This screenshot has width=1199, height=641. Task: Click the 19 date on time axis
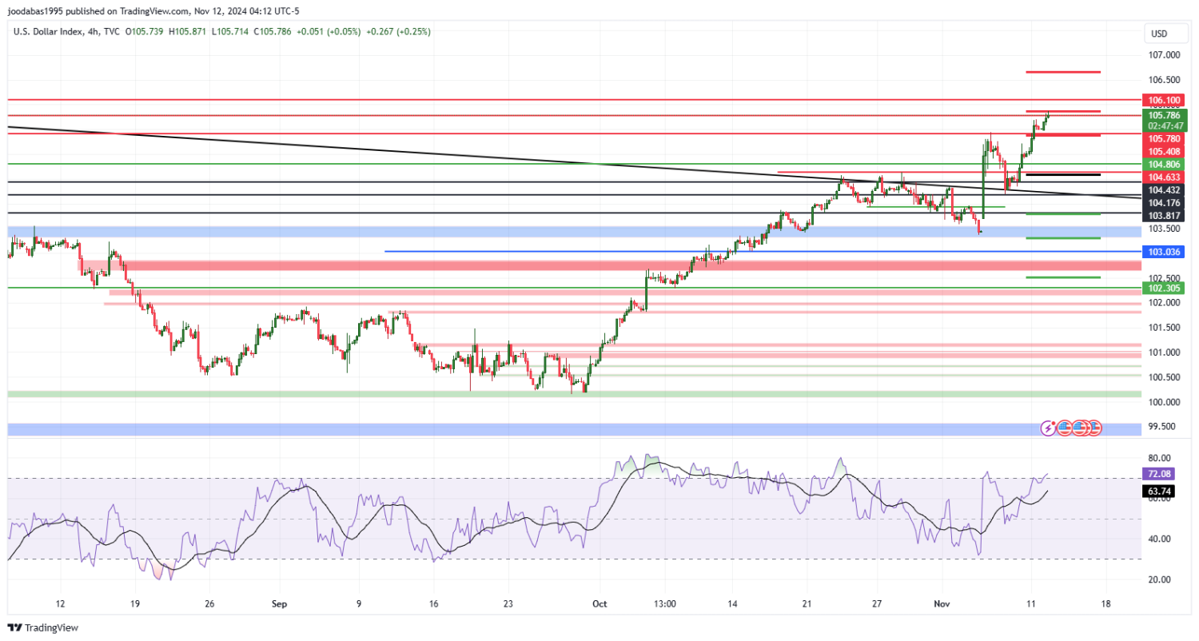point(134,603)
